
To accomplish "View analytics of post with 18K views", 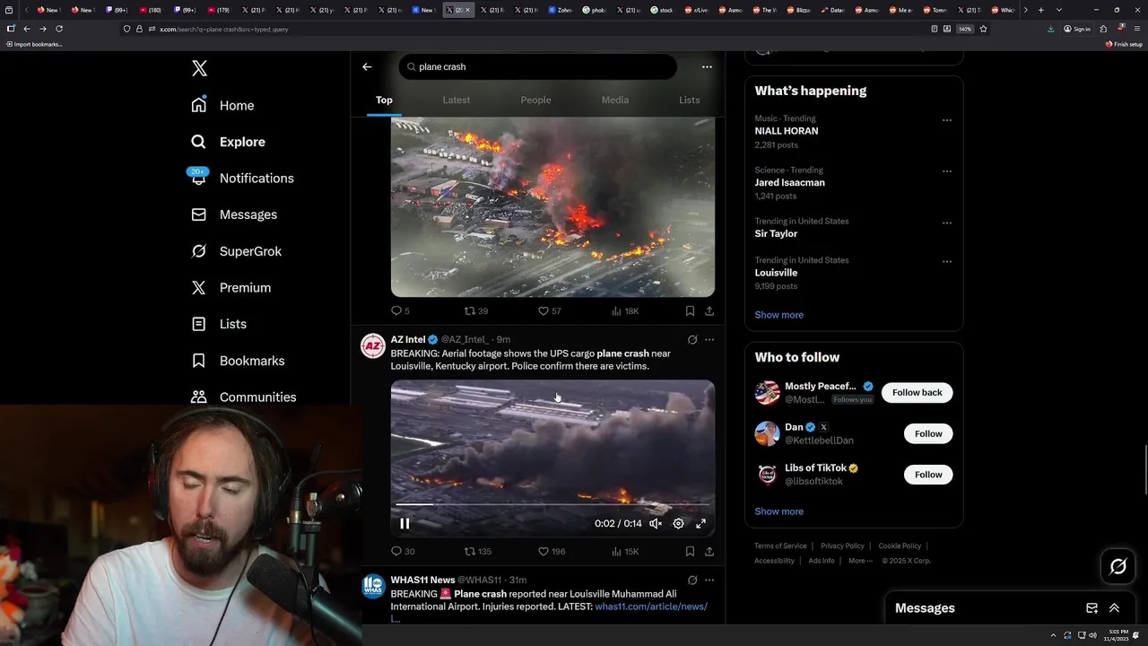I will [624, 311].
